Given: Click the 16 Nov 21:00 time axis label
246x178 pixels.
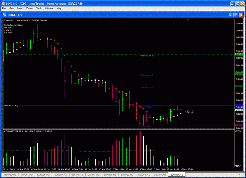Looking at the screenshot, I should coord(78,169).
